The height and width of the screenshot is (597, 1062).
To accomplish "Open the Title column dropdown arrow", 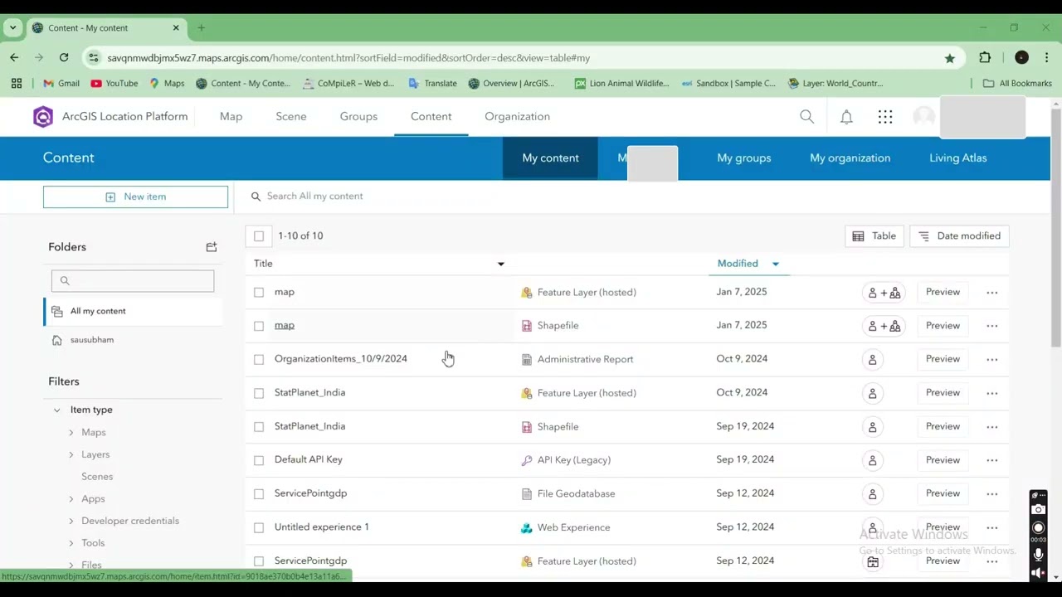I will [x=500, y=265].
